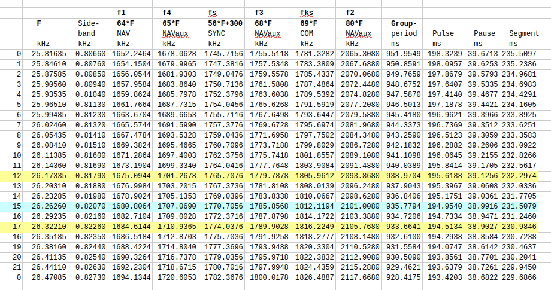Select the cell containing 951.9549
Screen dimensions: 551x290
407,53
